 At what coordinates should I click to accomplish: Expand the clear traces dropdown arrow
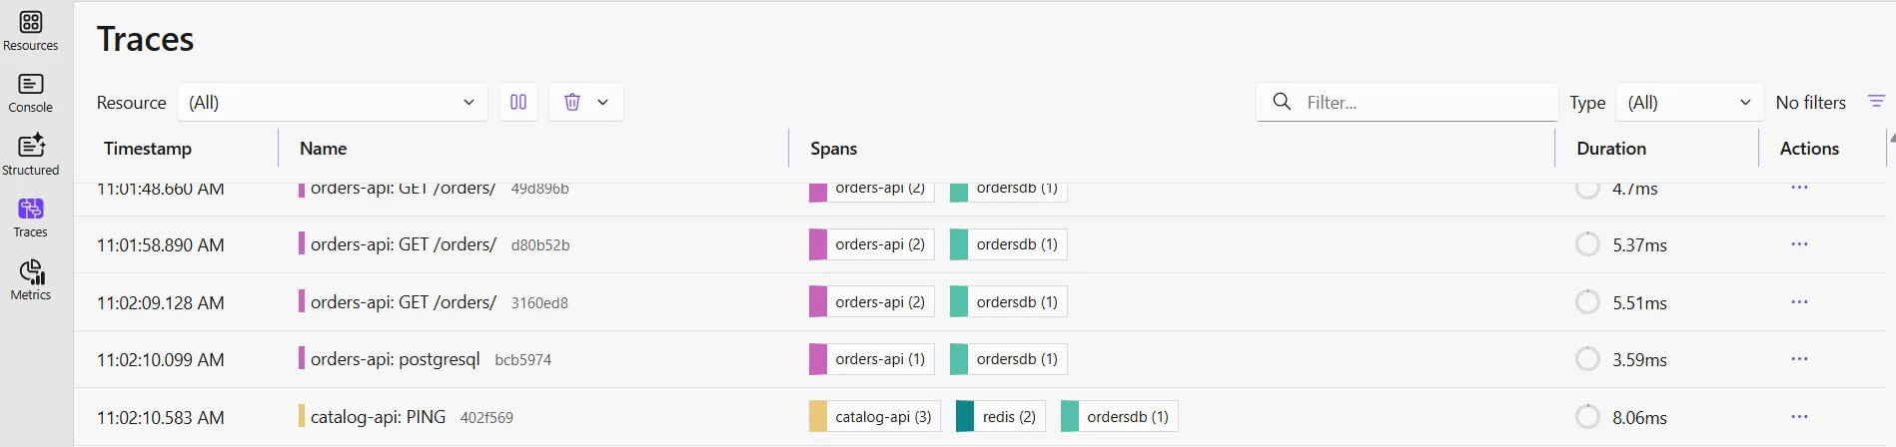(603, 102)
